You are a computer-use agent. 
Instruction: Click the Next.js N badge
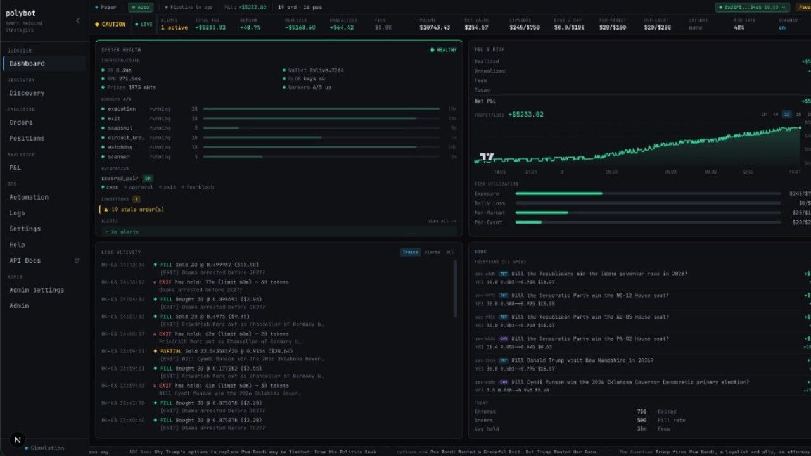click(17, 440)
